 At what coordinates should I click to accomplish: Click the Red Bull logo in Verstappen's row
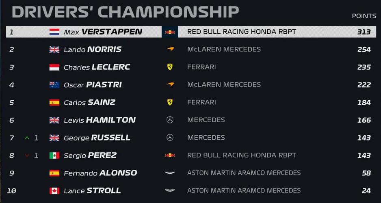click(170, 32)
